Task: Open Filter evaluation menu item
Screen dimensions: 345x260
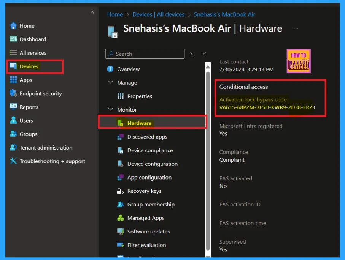Action: point(146,245)
